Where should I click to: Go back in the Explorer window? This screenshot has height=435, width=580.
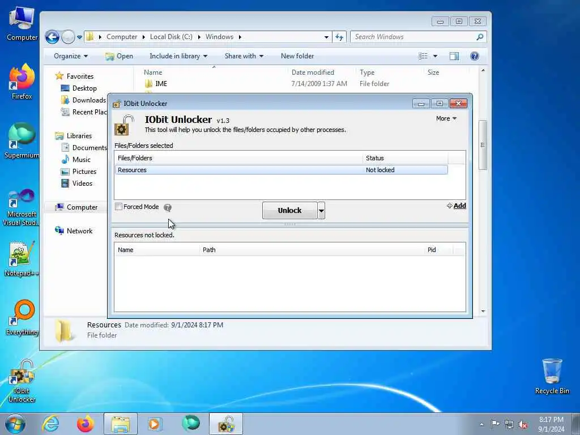pos(52,37)
